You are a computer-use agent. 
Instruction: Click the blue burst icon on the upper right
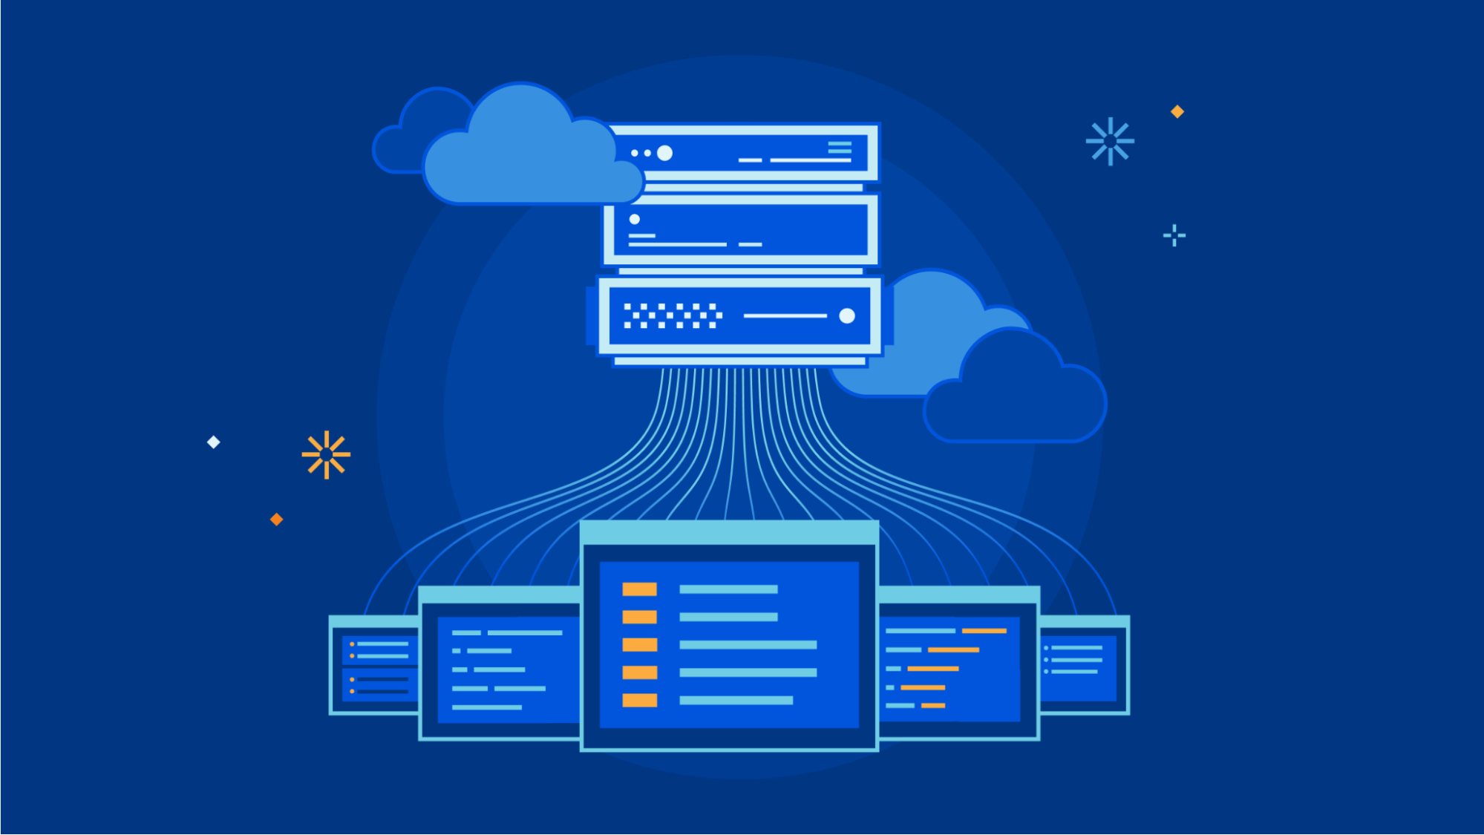point(1111,143)
